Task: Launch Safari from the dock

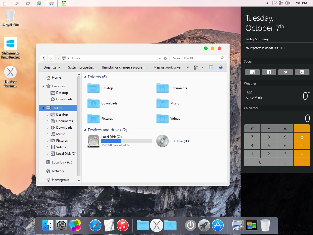Action: click(95, 225)
